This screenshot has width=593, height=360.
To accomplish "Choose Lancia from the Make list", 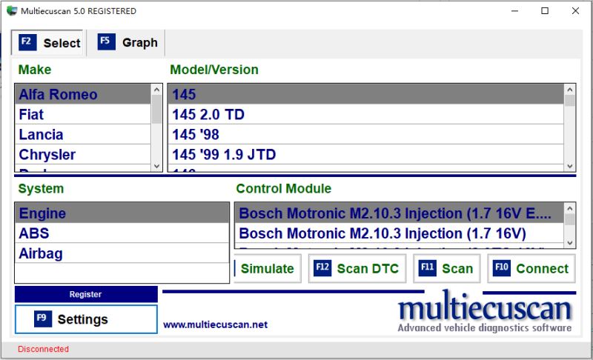I will click(x=83, y=135).
